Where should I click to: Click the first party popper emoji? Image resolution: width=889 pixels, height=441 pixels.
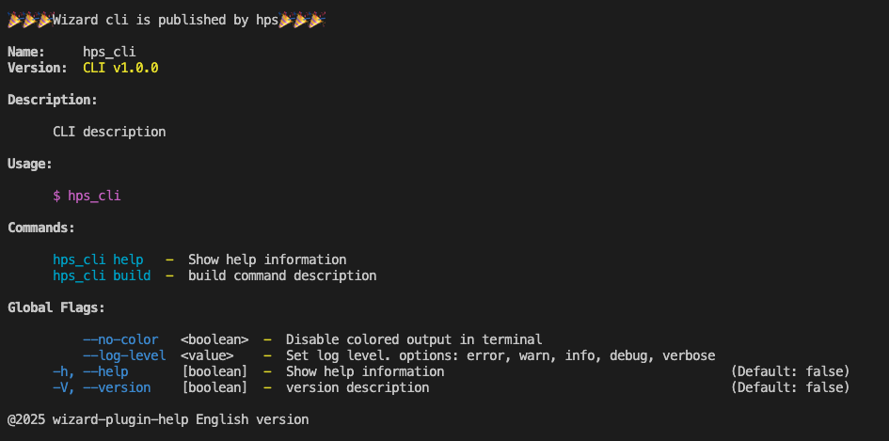15,20
